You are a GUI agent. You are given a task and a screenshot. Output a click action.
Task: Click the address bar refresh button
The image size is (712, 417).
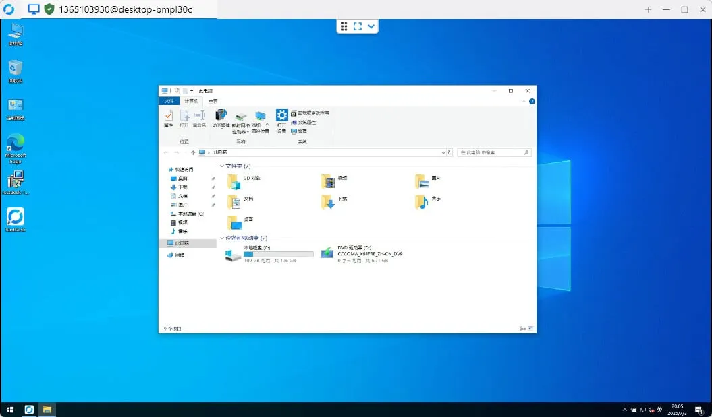450,152
